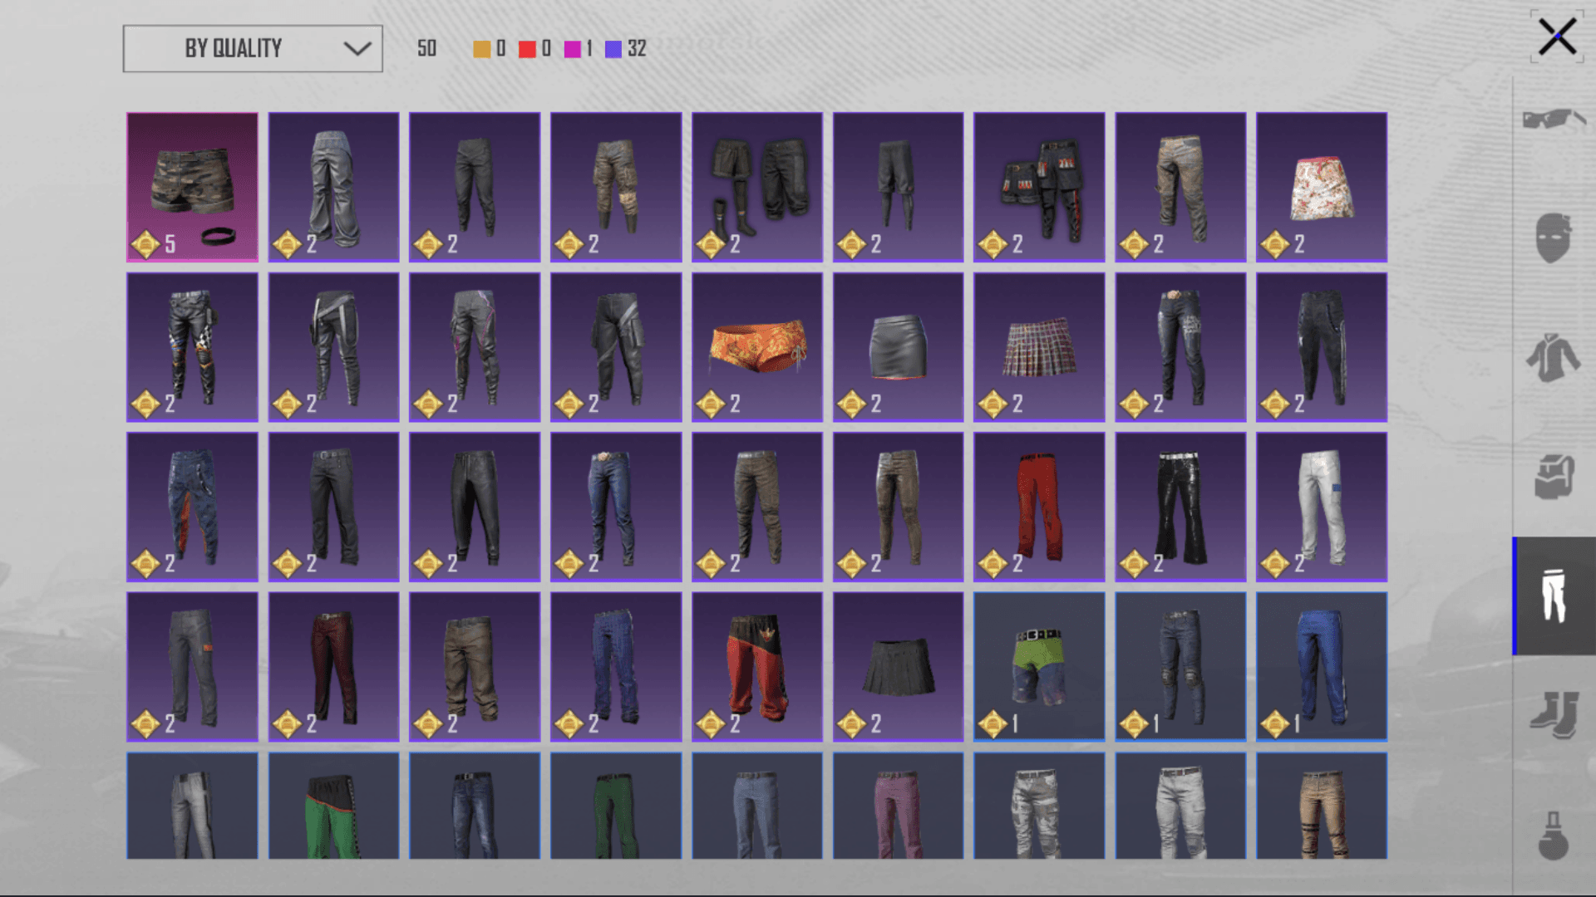Select the blue jeans with orange flame
Viewport: 1596px width, 897px height.
(192, 507)
